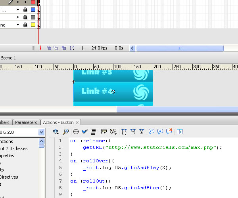Image resolution: width=238 pixels, height=198 pixels.
Task: Click on (release) code line 1
Action: tap(90, 141)
